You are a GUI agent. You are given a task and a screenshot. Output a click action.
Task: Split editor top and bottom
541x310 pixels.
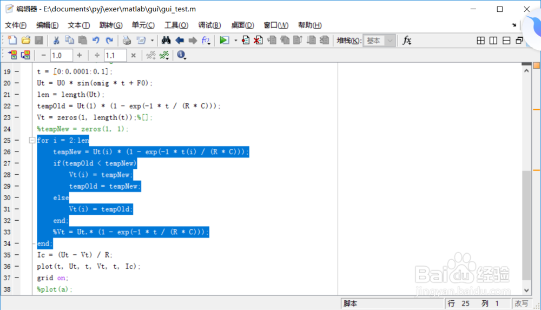(x=506, y=41)
